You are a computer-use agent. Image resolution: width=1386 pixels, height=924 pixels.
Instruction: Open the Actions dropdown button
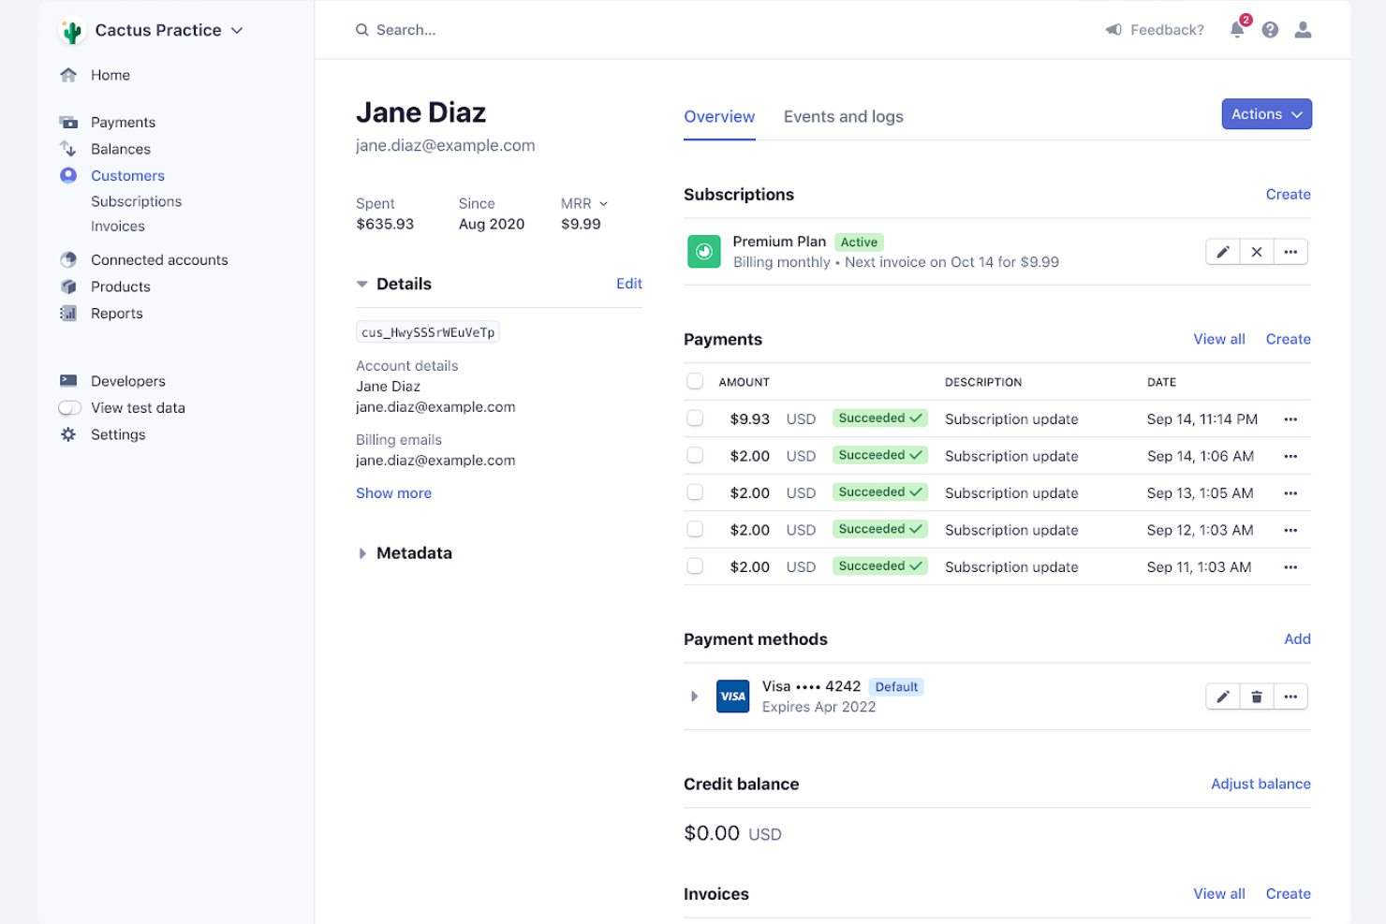1266,114
